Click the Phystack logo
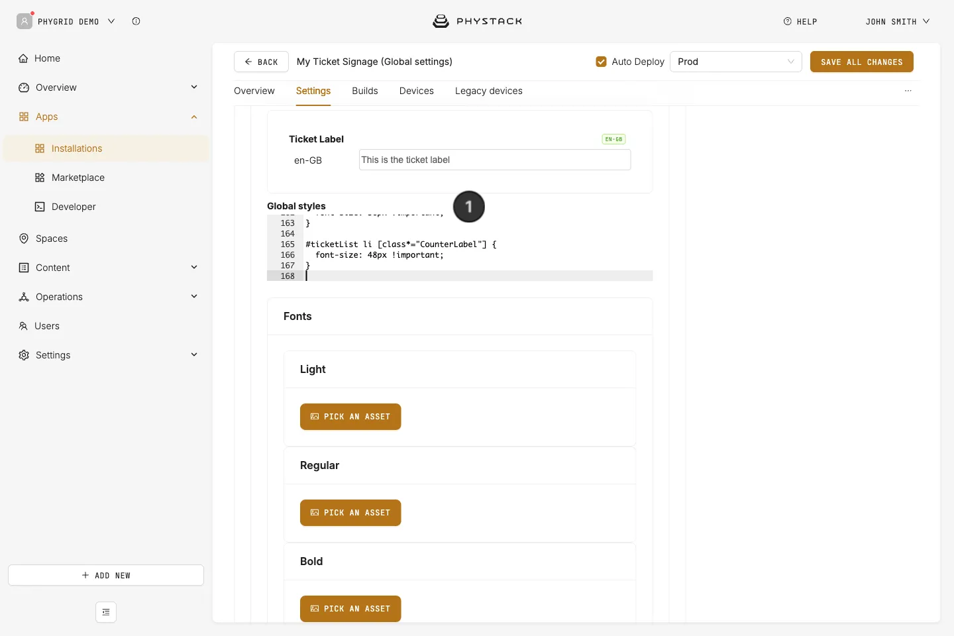The height and width of the screenshot is (636, 954). pyautogui.click(x=477, y=21)
